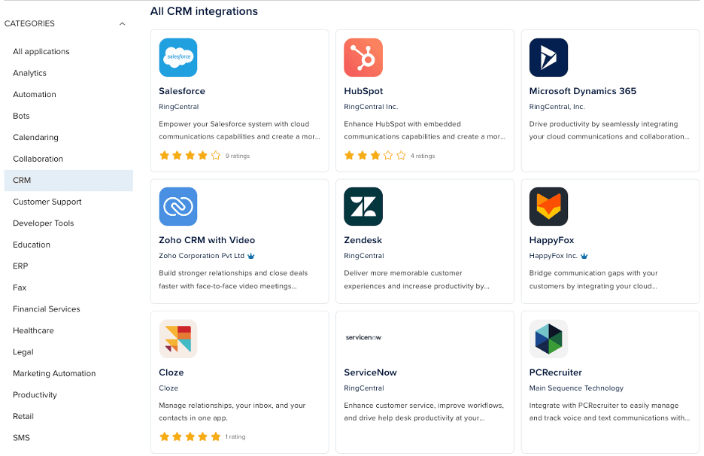Select the Marketing Automation category
704x456 pixels.
tap(53, 373)
